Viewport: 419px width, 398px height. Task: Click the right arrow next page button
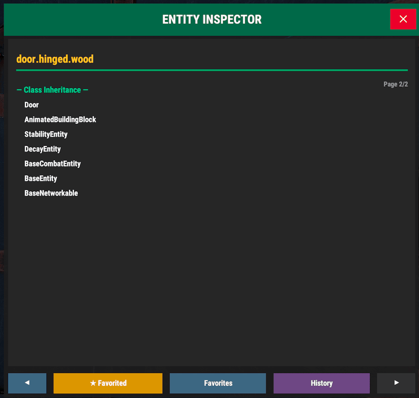396,383
